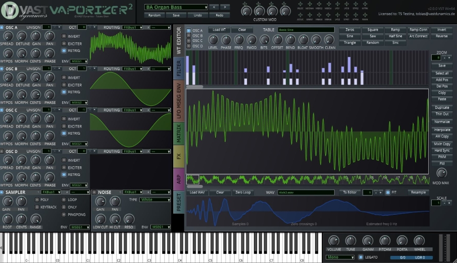
Task: Open the PRESET tab
Action: (179, 202)
